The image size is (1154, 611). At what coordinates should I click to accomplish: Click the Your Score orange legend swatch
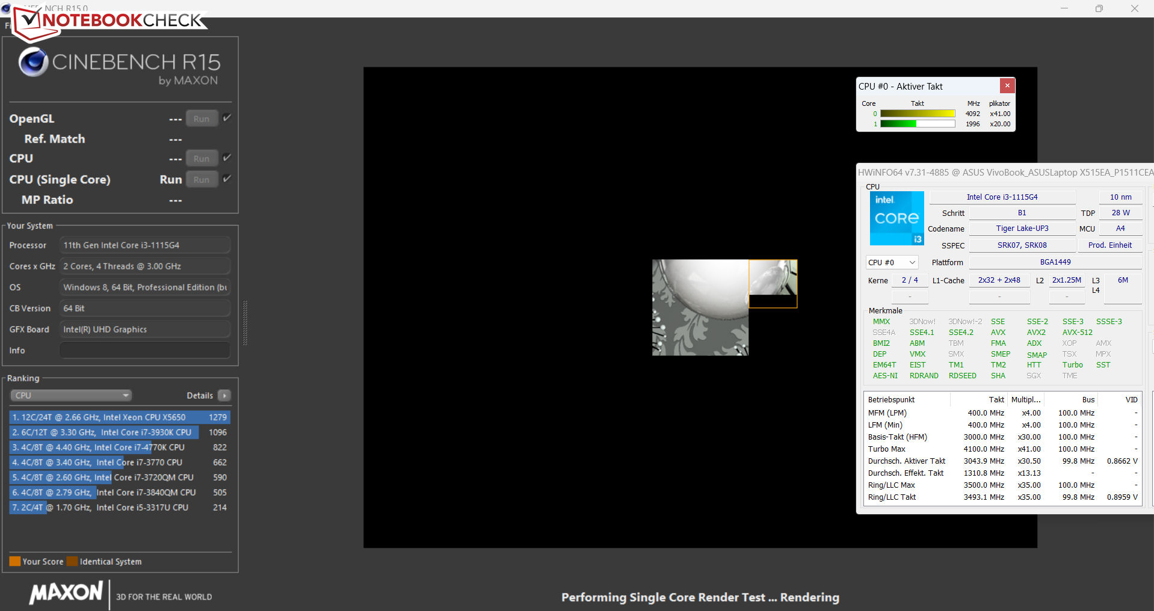[x=15, y=561]
